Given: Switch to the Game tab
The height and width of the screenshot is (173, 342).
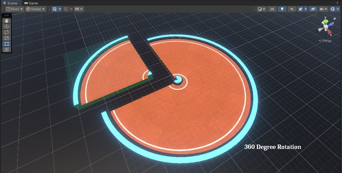Looking at the screenshot, I should (31, 3).
